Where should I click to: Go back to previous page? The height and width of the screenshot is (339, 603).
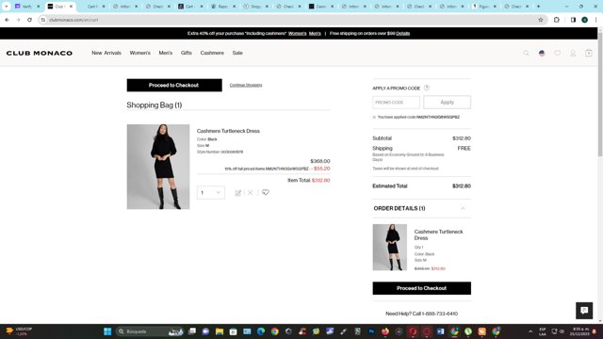[7, 20]
